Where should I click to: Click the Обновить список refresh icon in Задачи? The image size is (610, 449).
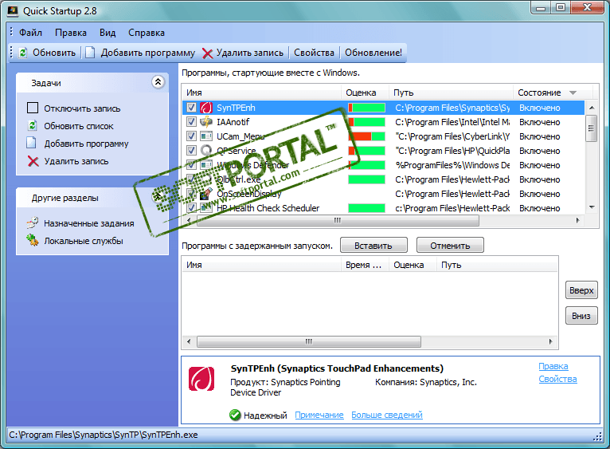coord(33,126)
